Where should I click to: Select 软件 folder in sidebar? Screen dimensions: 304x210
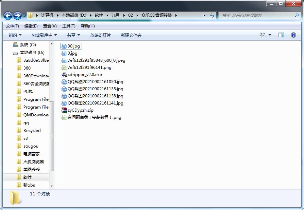tap(26, 177)
